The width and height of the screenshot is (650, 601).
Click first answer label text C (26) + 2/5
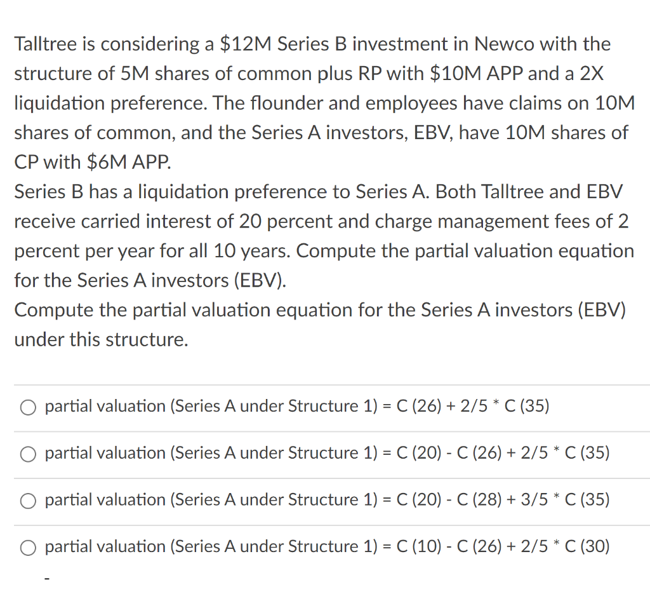[x=297, y=406]
